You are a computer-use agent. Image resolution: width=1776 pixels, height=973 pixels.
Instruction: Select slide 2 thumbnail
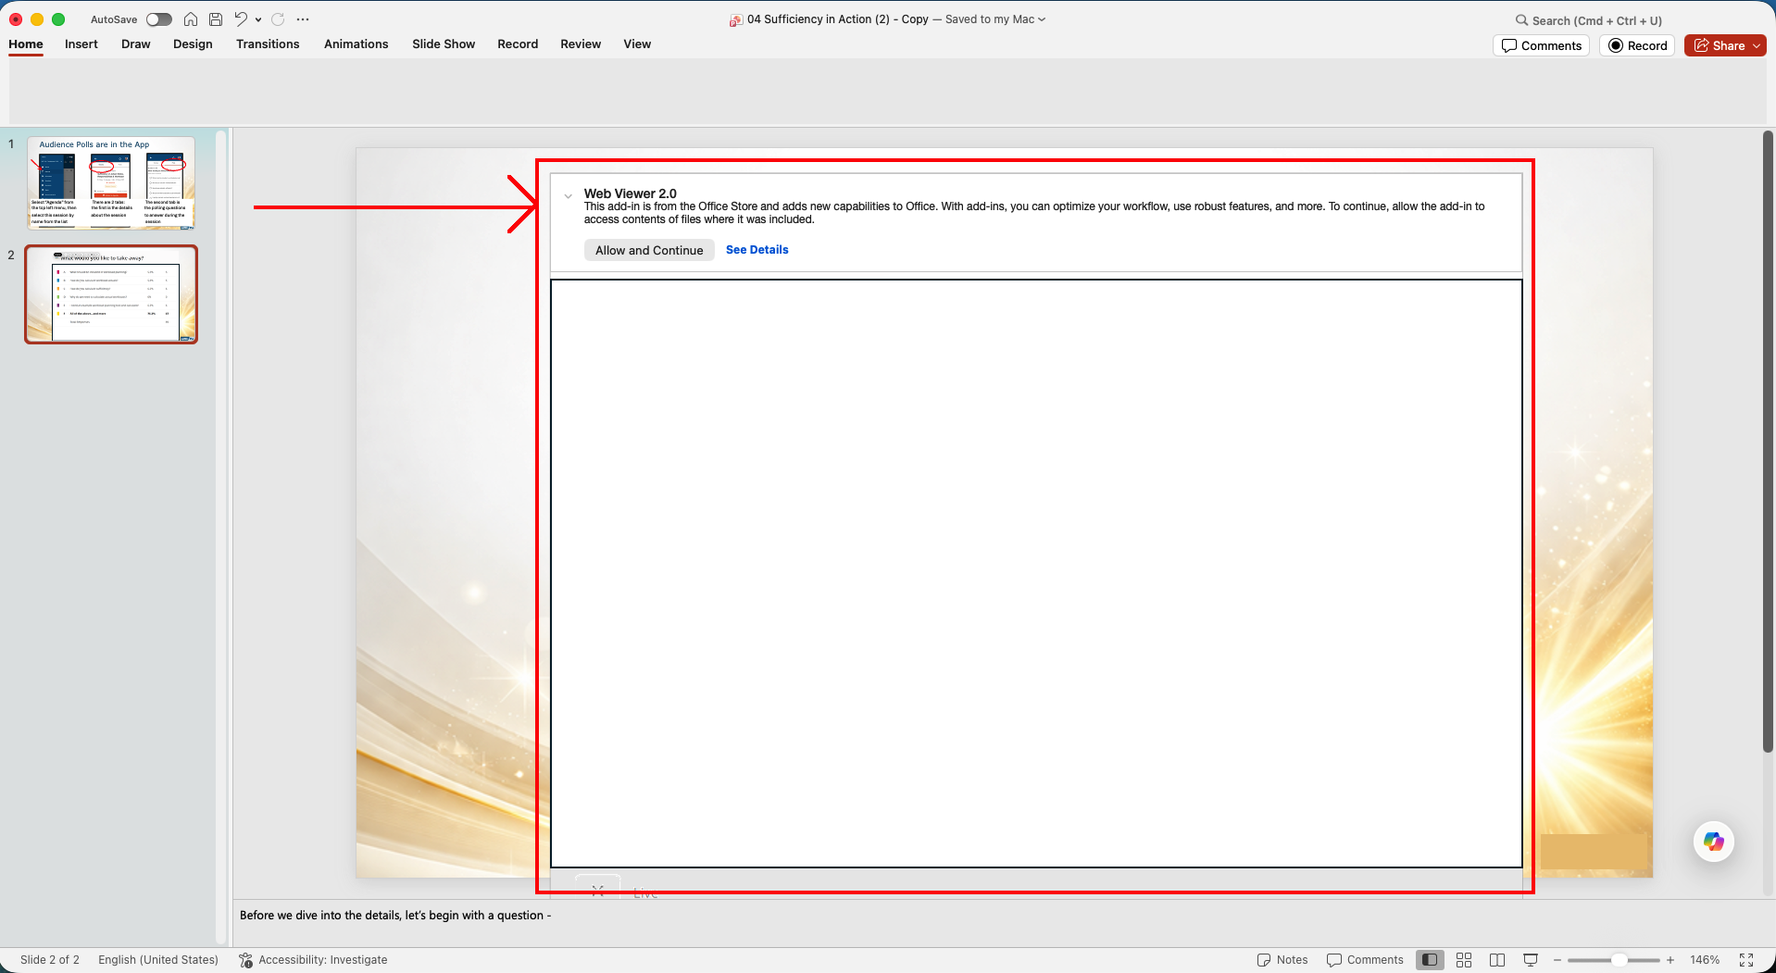coord(111,294)
